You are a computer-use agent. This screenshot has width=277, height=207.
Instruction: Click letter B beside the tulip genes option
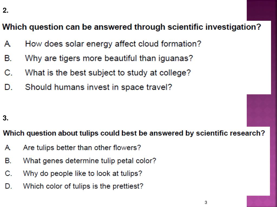point(8,161)
